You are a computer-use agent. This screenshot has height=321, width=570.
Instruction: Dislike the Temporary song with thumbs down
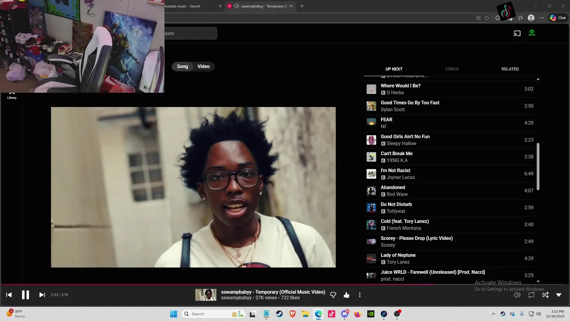(333, 295)
